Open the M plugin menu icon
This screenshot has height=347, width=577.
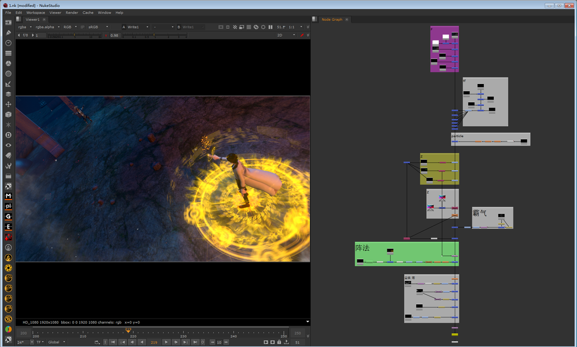coord(8,196)
